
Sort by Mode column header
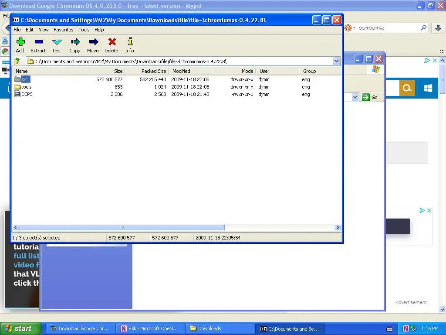tap(233, 71)
